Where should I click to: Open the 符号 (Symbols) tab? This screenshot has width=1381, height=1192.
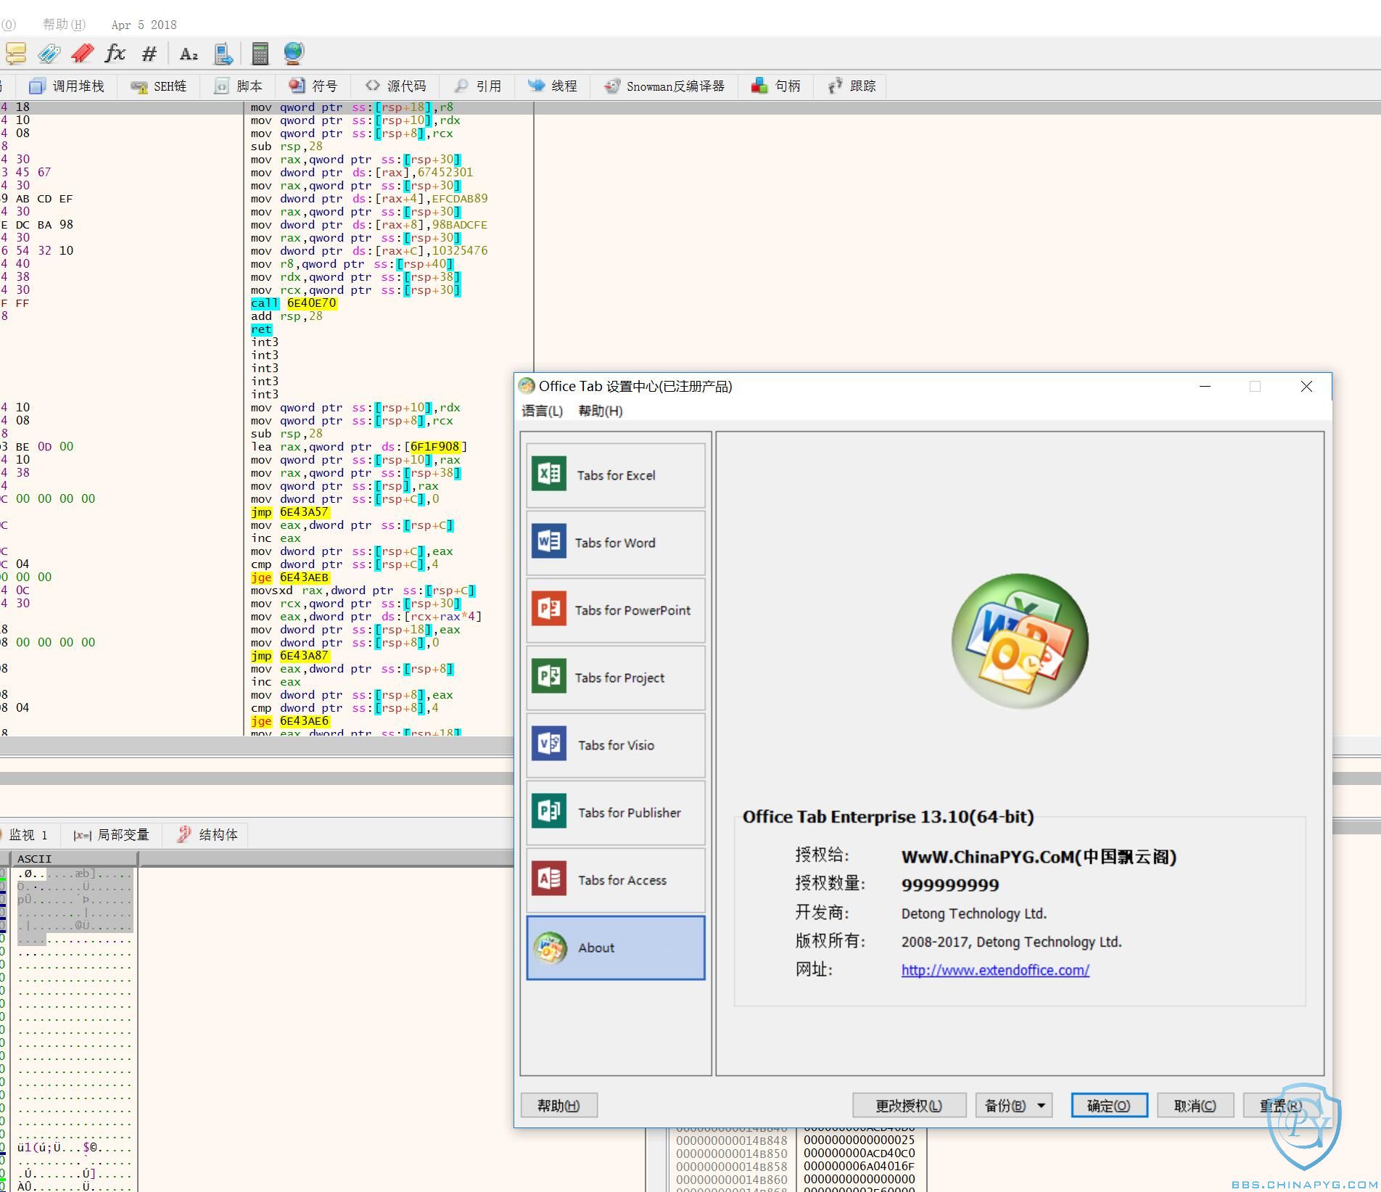tap(313, 86)
